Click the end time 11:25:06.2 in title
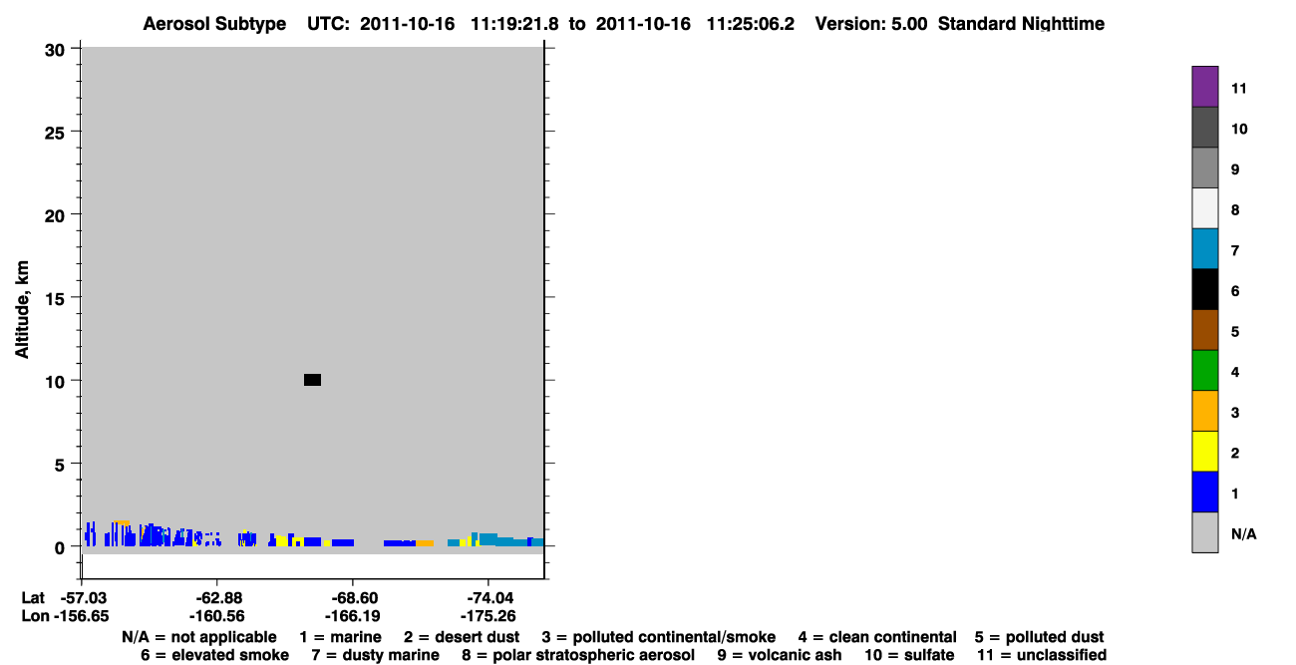1296x665 pixels. click(751, 24)
